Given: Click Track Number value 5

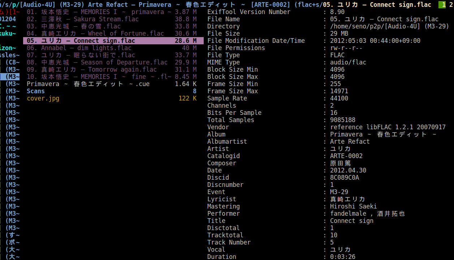Looking at the screenshot, I should [x=332, y=242].
